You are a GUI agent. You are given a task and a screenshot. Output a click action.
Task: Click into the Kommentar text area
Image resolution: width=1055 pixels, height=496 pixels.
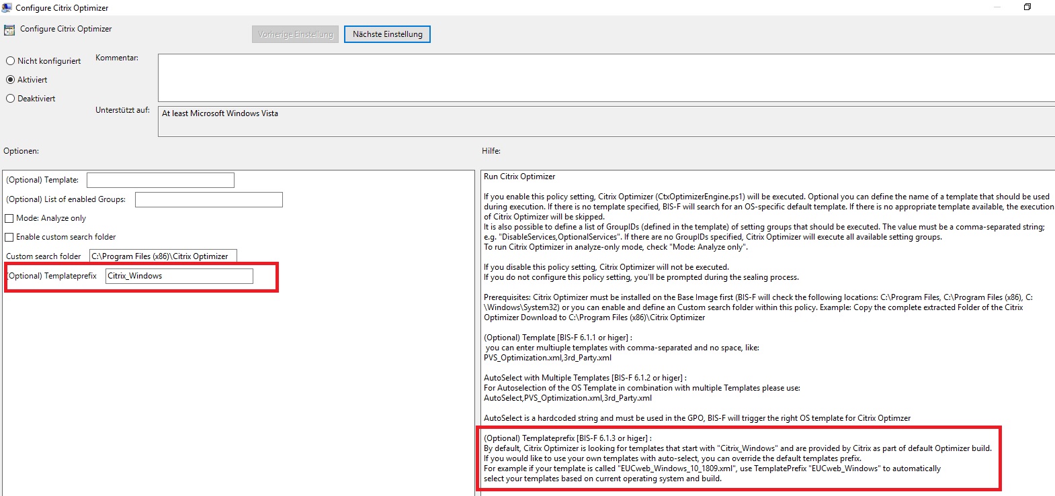[606, 78]
